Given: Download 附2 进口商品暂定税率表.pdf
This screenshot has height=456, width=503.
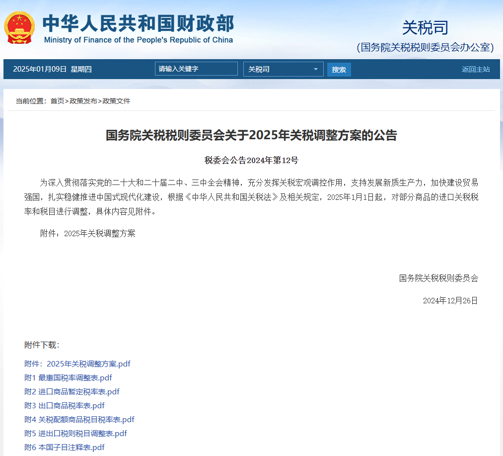Looking at the screenshot, I should coord(72,391).
